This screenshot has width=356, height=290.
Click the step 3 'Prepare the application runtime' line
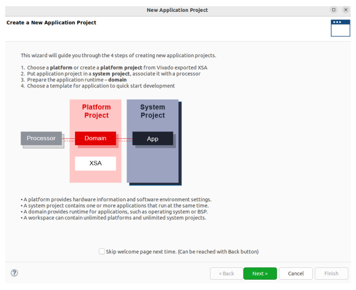point(74,80)
